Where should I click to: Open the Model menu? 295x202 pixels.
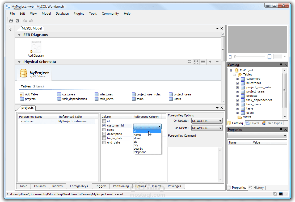point(46,14)
